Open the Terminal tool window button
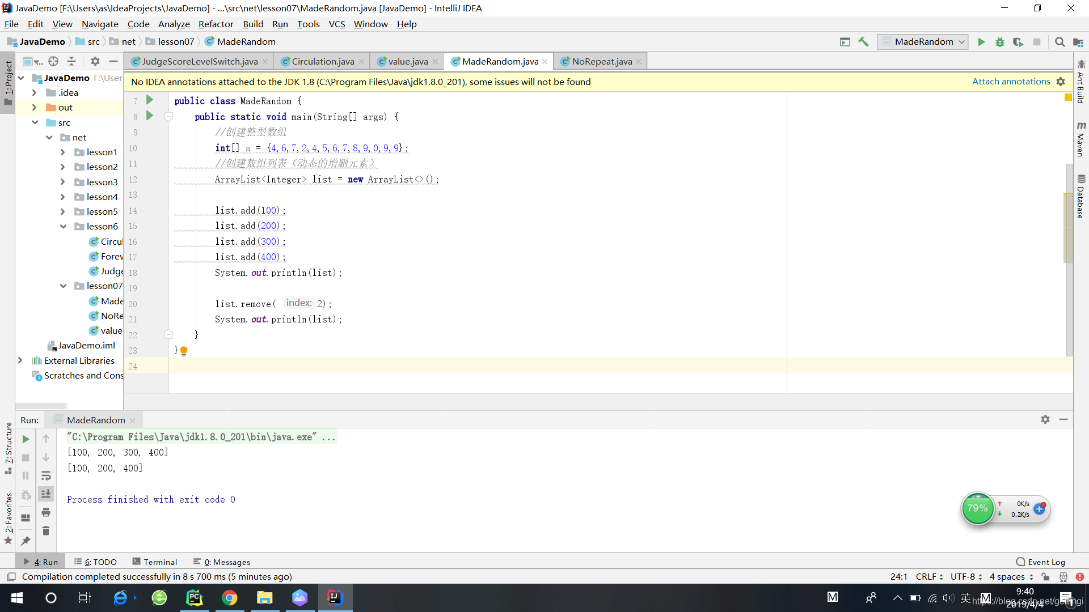The height and width of the screenshot is (612, 1089). point(155,562)
